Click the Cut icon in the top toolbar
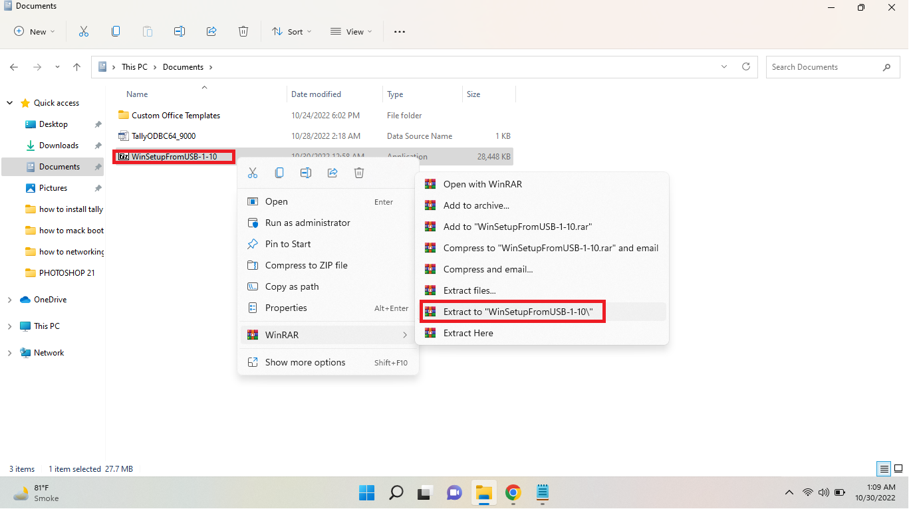915x515 pixels. pos(84,31)
